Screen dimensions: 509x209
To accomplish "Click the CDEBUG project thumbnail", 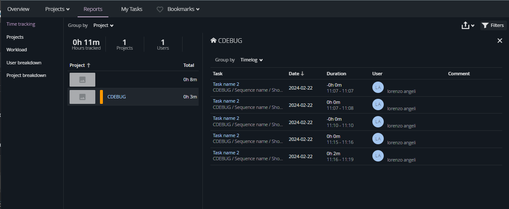I will [x=82, y=97].
